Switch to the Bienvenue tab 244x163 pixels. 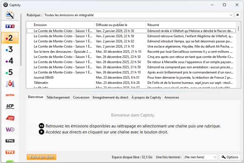pyautogui.click(x=36, y=97)
